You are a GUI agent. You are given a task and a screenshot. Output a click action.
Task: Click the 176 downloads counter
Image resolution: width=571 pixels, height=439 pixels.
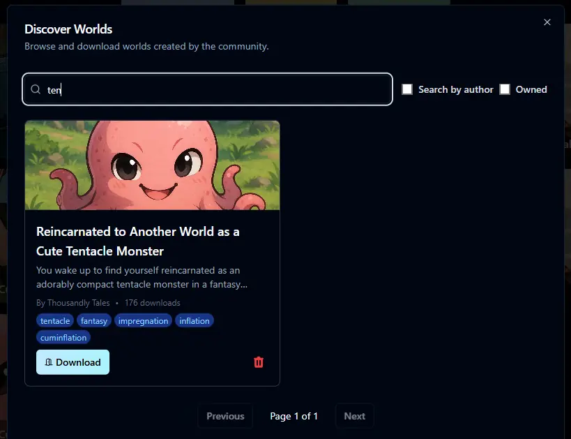(152, 303)
